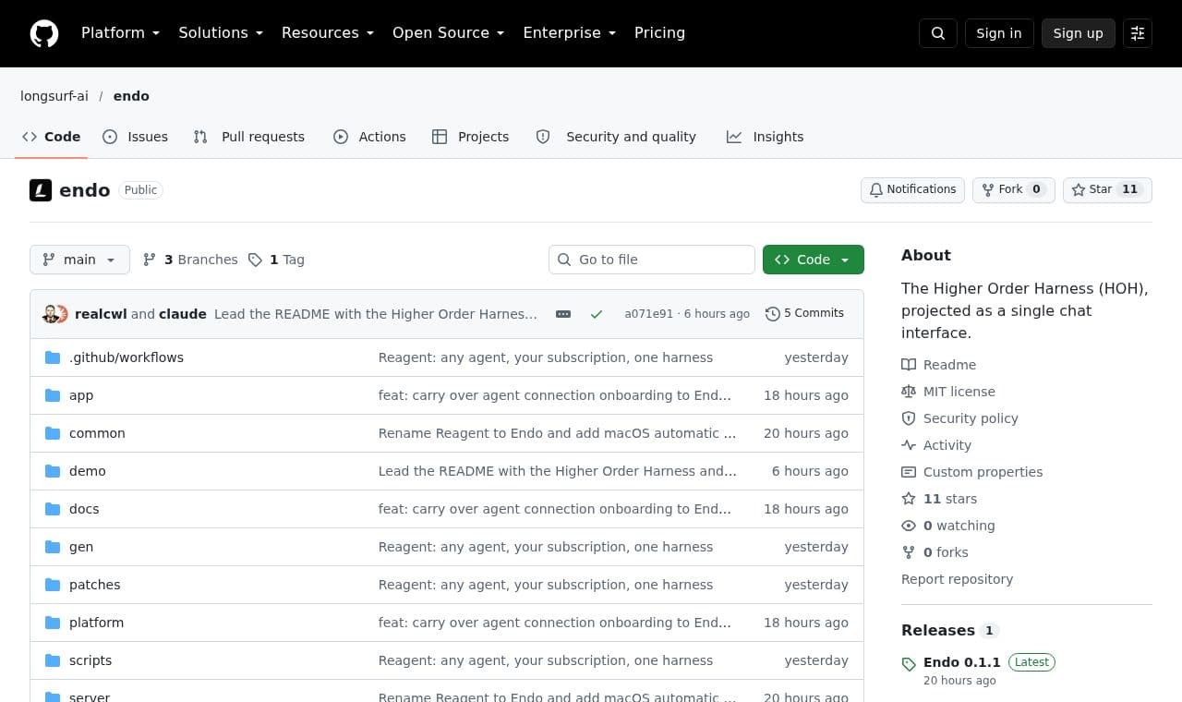Click the Activity pulse icon
The image size is (1182, 702).
[x=909, y=445]
